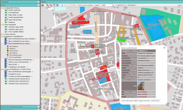Click folder icon of Carte storiche
The image size is (183, 110).
point(4,34)
